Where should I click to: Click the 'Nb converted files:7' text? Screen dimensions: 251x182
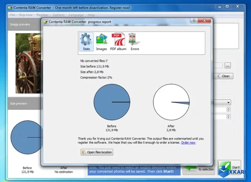(94, 61)
